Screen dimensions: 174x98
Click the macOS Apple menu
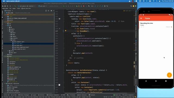coord(4,1)
